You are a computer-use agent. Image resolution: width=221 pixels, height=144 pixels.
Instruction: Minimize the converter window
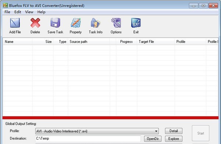(x=193, y=6)
